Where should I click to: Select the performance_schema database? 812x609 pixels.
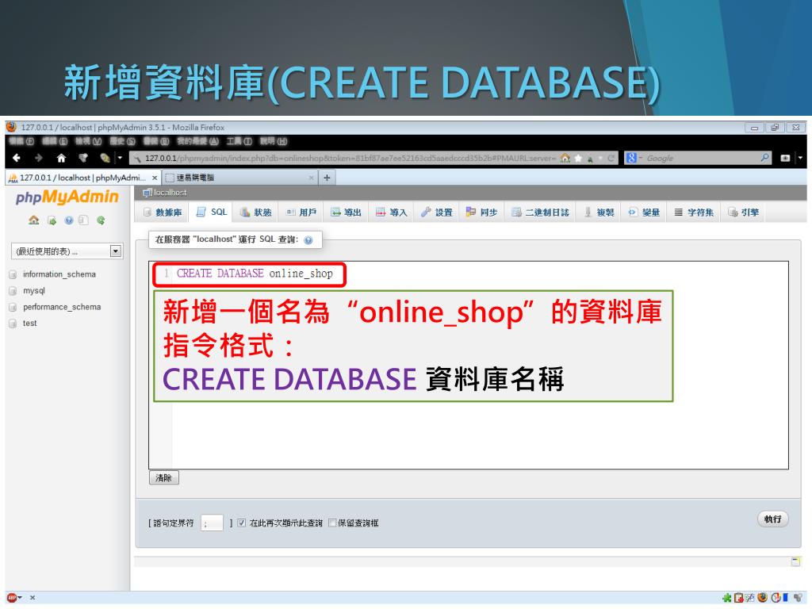pyautogui.click(x=62, y=307)
